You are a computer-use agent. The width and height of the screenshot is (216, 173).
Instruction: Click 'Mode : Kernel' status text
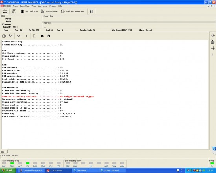pyautogui.click(x=145, y=30)
